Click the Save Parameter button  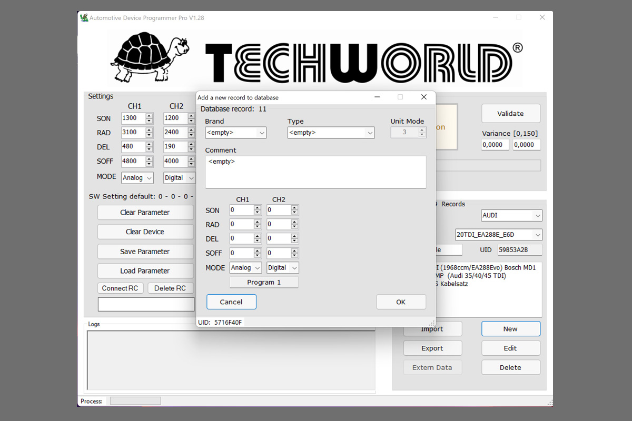(x=145, y=252)
